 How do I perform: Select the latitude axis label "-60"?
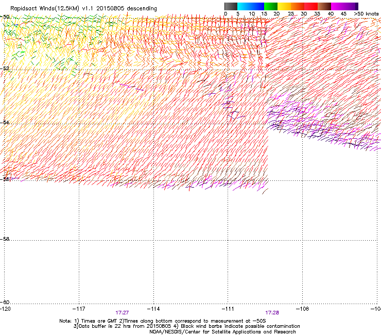pos(5,302)
